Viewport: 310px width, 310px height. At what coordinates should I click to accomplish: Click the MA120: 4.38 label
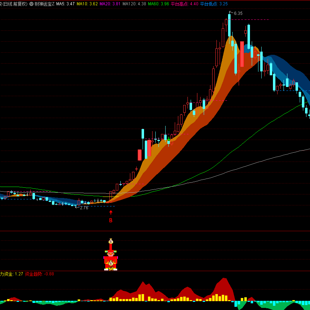(134, 4)
